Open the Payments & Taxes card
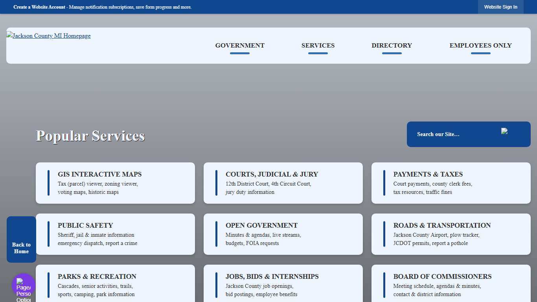This screenshot has height=302, width=537. click(x=451, y=183)
